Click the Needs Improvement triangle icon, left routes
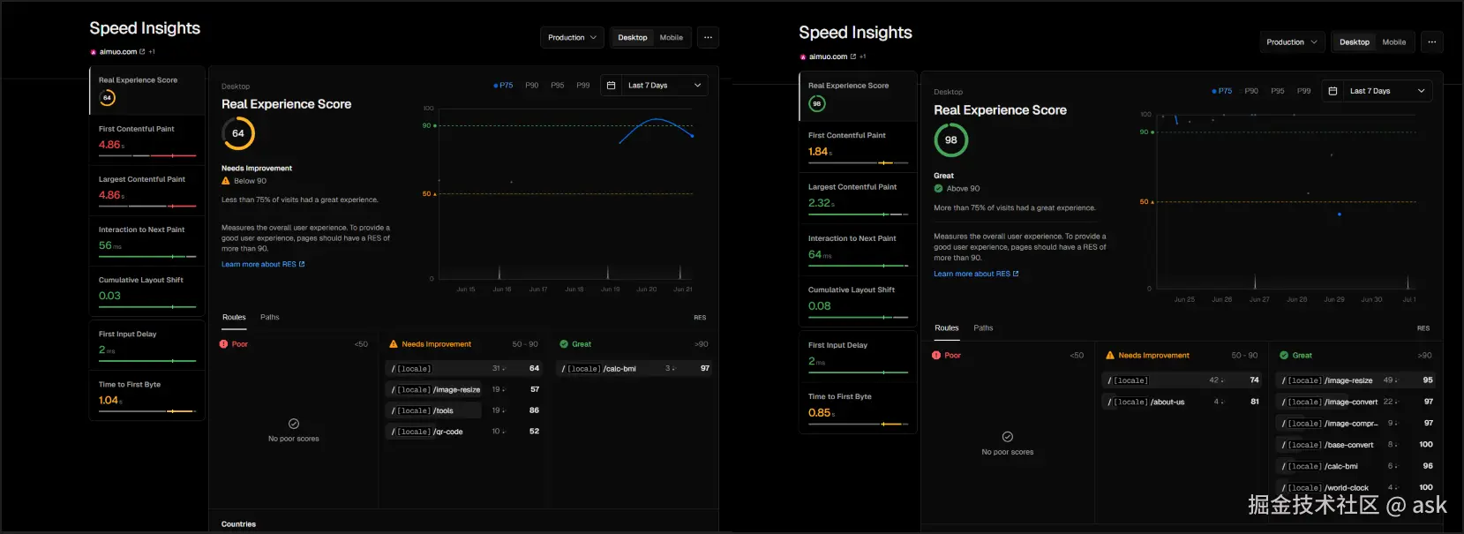The width and height of the screenshot is (1464, 534). point(394,344)
